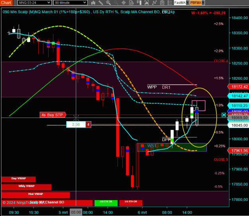Click the 09:30 time axis label
Viewport: 249px width, 216px height.
click(x=14, y=212)
